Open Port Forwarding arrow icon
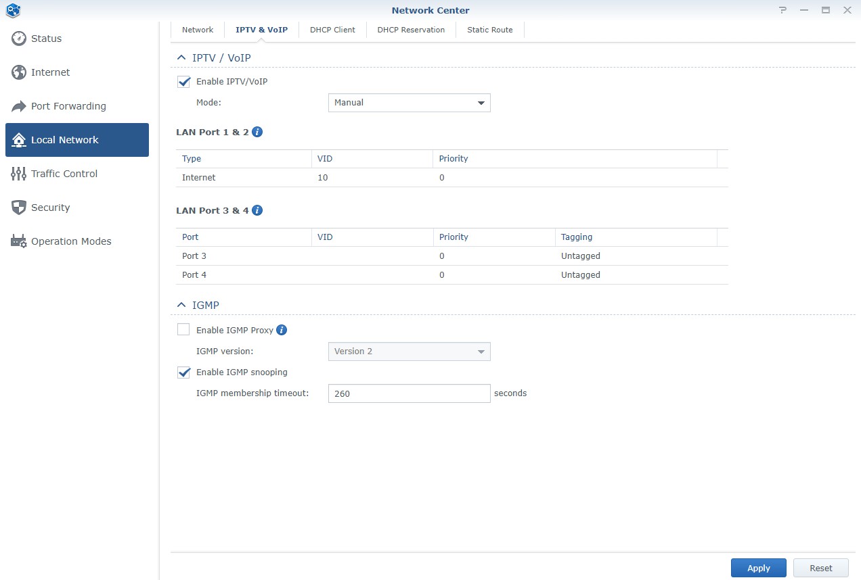Viewport: 861px width, 580px height. coord(19,106)
